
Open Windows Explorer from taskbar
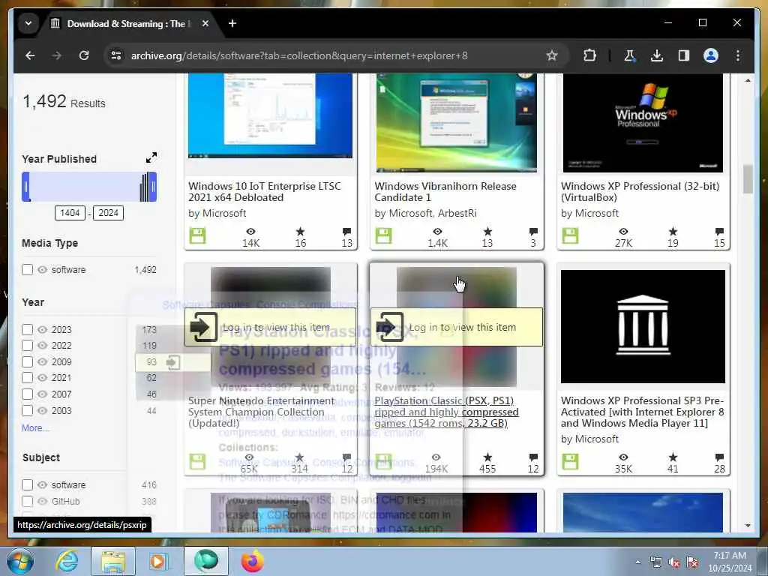[113, 561]
